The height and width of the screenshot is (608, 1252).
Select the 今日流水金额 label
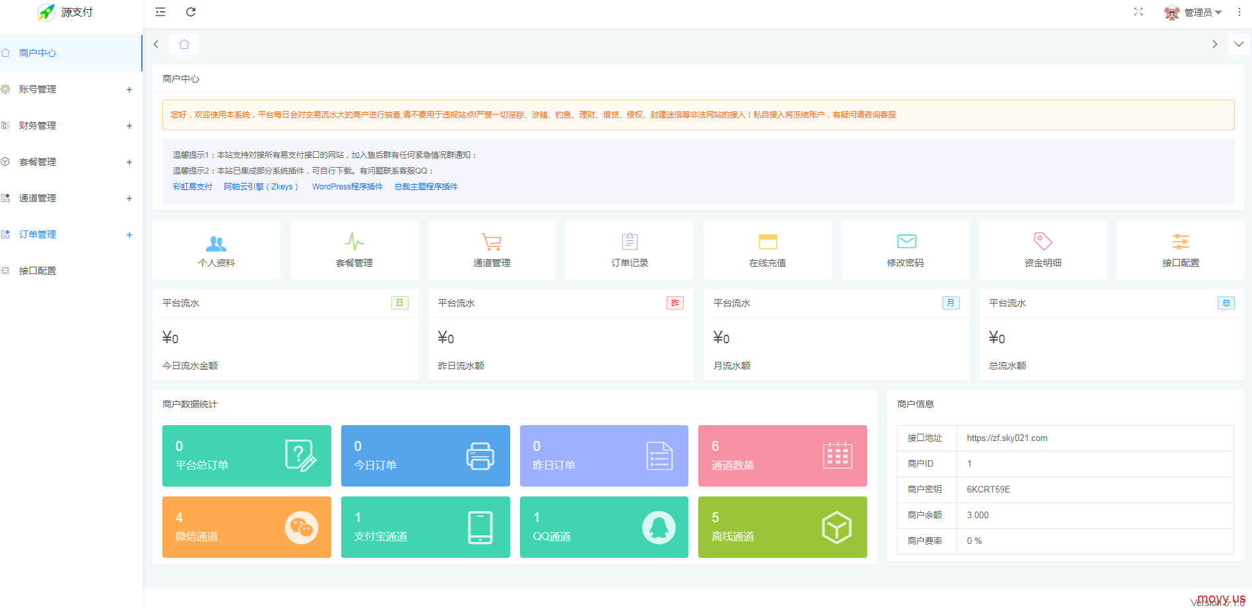click(190, 366)
